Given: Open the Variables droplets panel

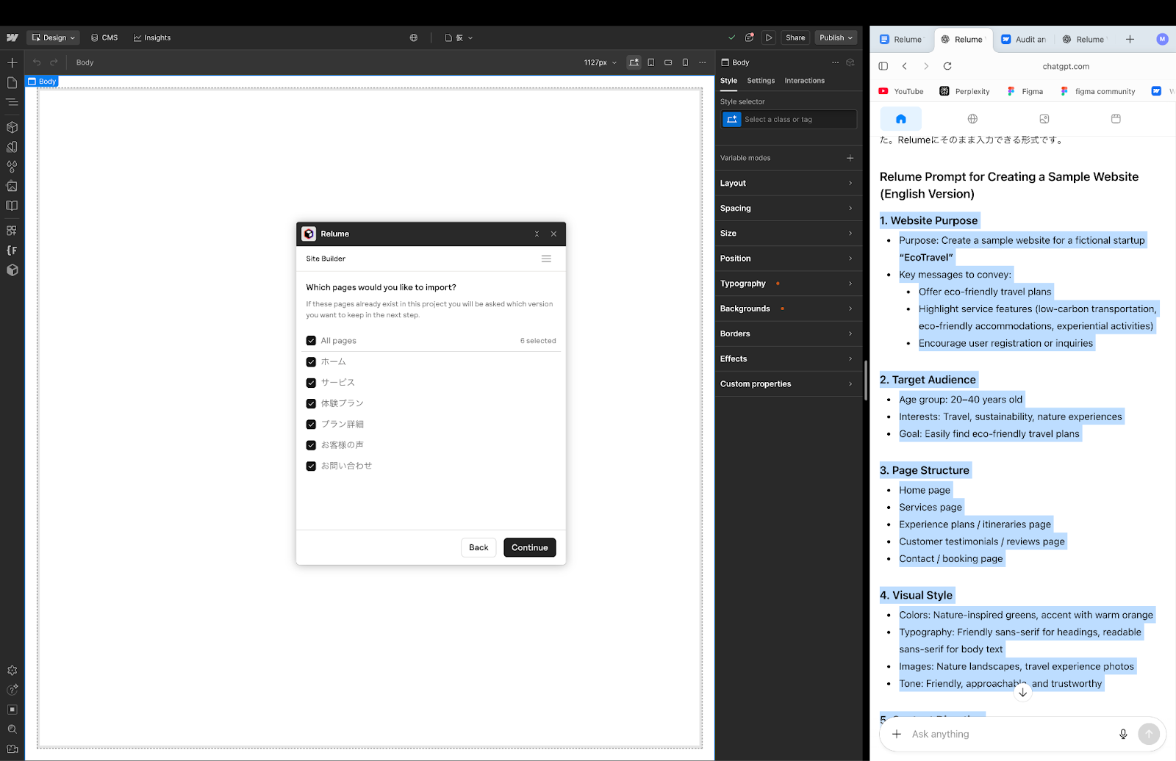Looking at the screenshot, I should [x=12, y=167].
